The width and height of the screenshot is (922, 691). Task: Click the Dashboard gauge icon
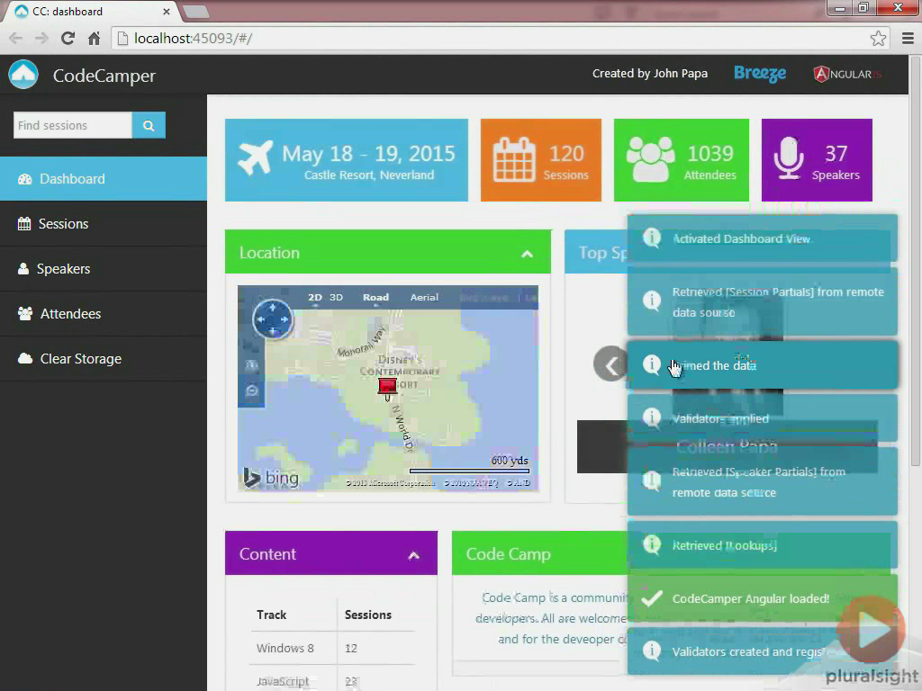24,179
